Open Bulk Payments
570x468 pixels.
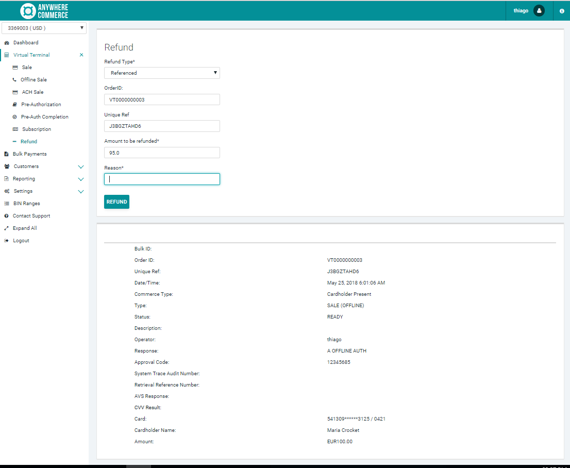[x=30, y=154]
